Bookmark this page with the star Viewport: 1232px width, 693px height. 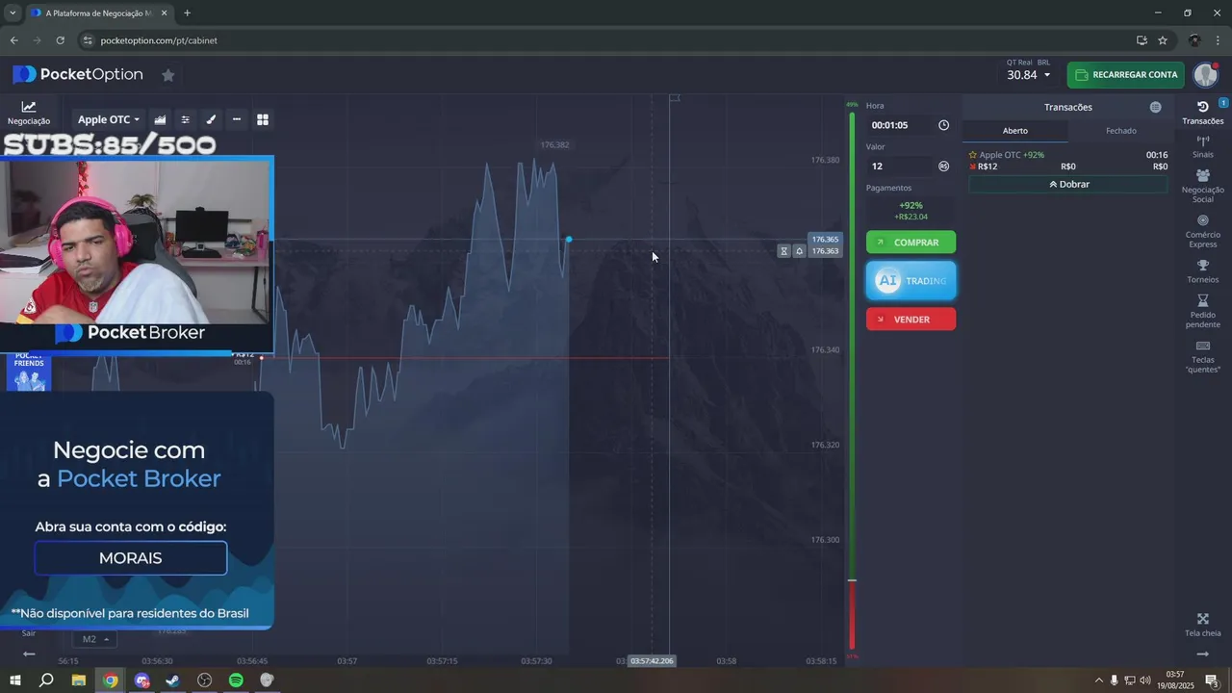coord(1163,40)
